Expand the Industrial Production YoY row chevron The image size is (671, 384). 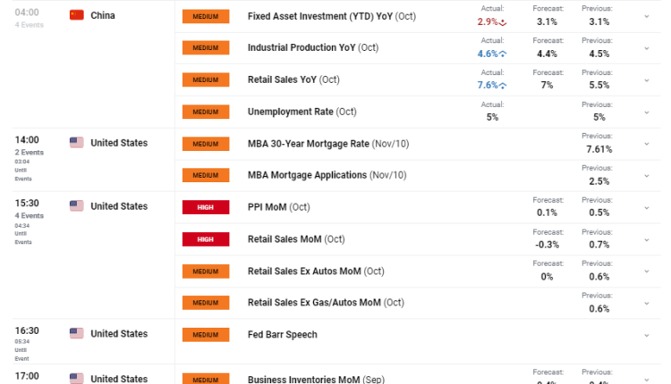pos(647,48)
